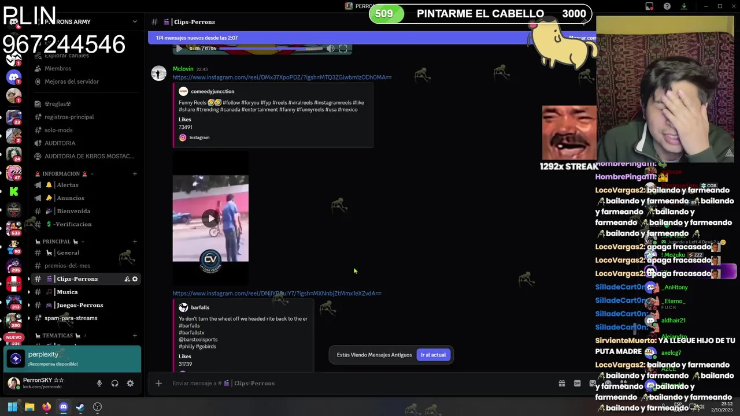Image resolution: width=740 pixels, height=416 pixels.
Task: Seek on the video progress bar
Action: 271,49
